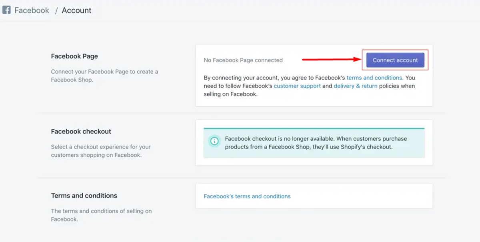Click the info icon in checkout banner
Image resolution: width=480 pixels, height=242 pixels.
214,141
